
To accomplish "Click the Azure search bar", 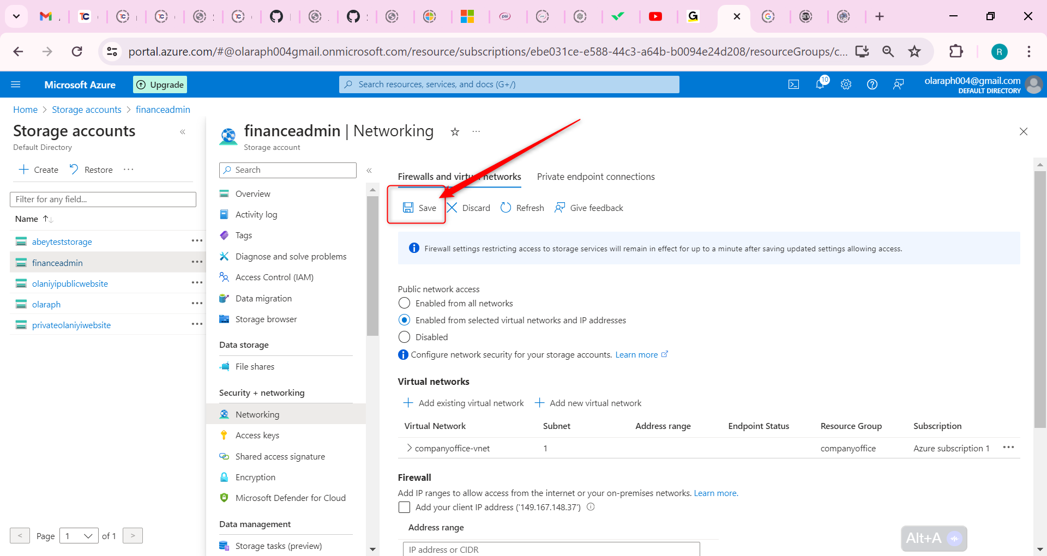I will [509, 84].
